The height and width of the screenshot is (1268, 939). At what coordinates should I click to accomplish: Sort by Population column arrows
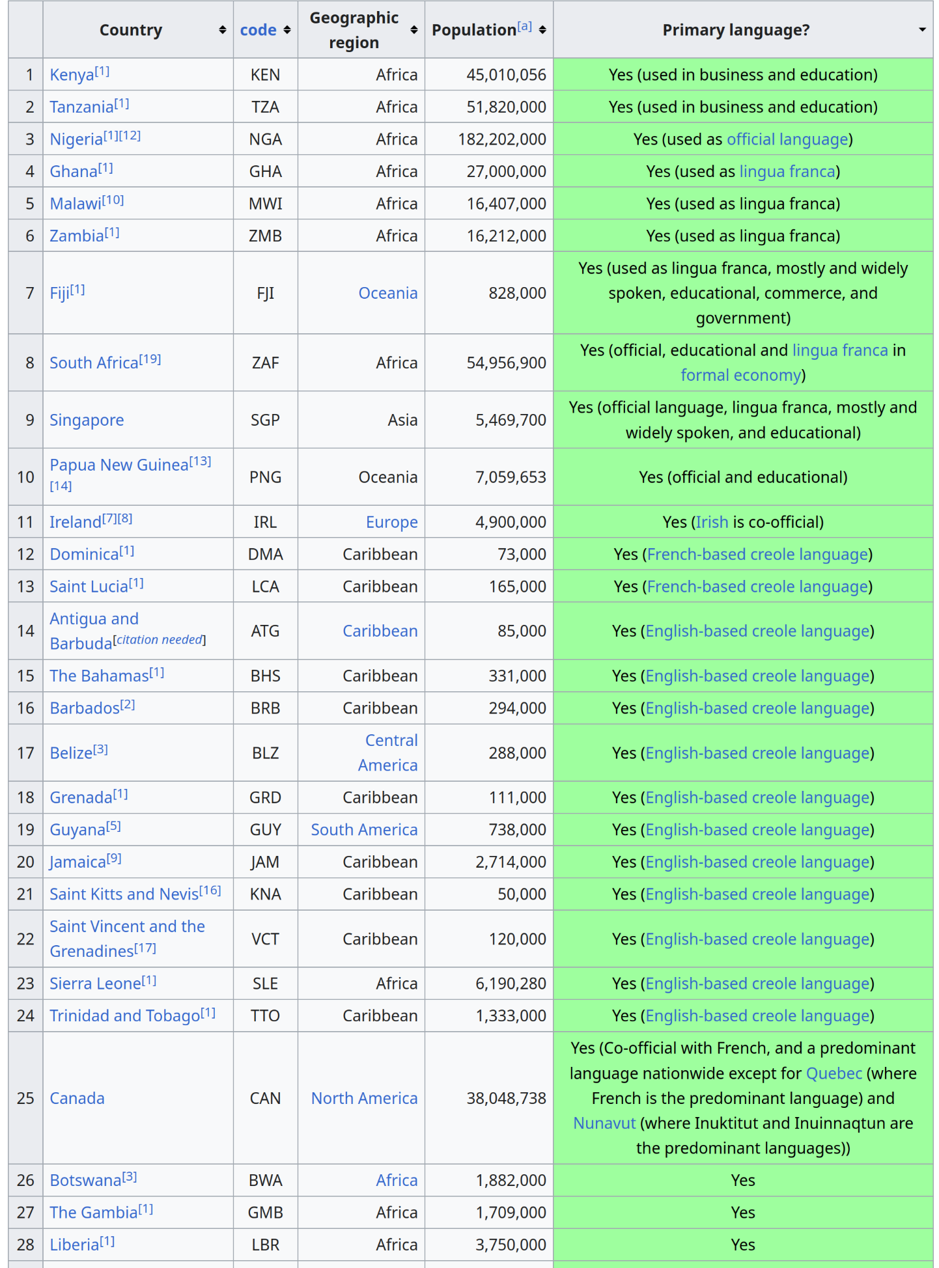coord(542,30)
